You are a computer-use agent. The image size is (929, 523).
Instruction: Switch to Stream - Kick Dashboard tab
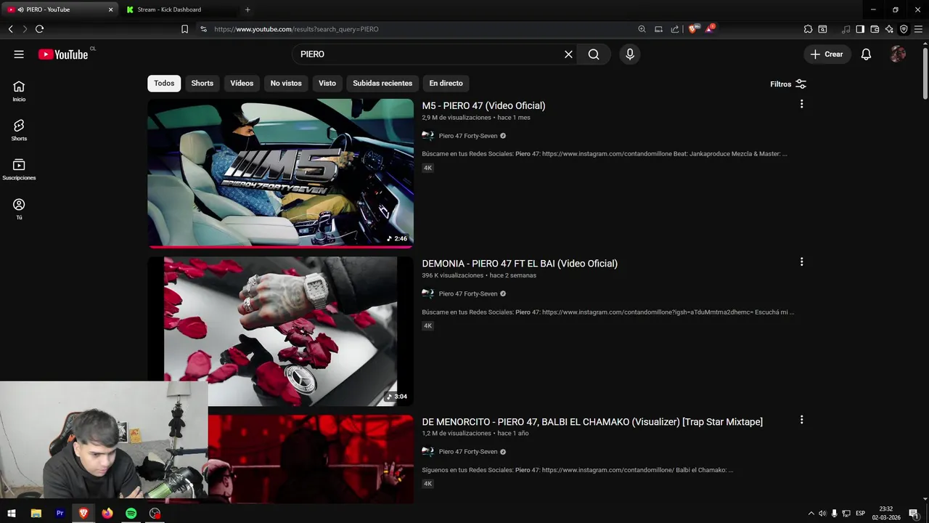[179, 9]
